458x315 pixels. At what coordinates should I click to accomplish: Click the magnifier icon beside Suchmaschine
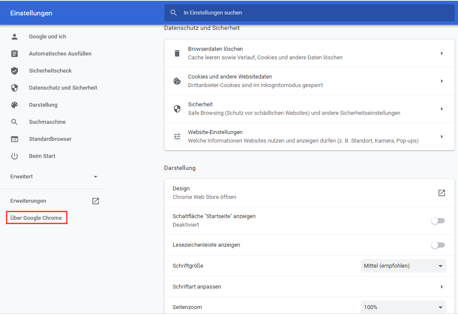pos(15,122)
